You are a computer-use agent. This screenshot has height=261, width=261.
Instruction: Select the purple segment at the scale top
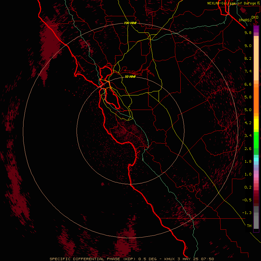[256, 29]
